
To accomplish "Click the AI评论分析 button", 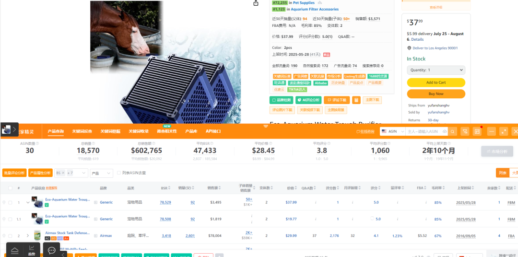I will (308, 100).
